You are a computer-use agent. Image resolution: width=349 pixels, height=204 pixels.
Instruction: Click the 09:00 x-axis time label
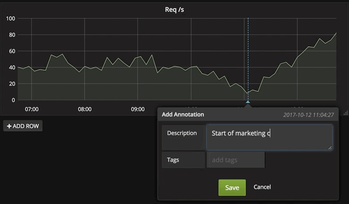138,109
